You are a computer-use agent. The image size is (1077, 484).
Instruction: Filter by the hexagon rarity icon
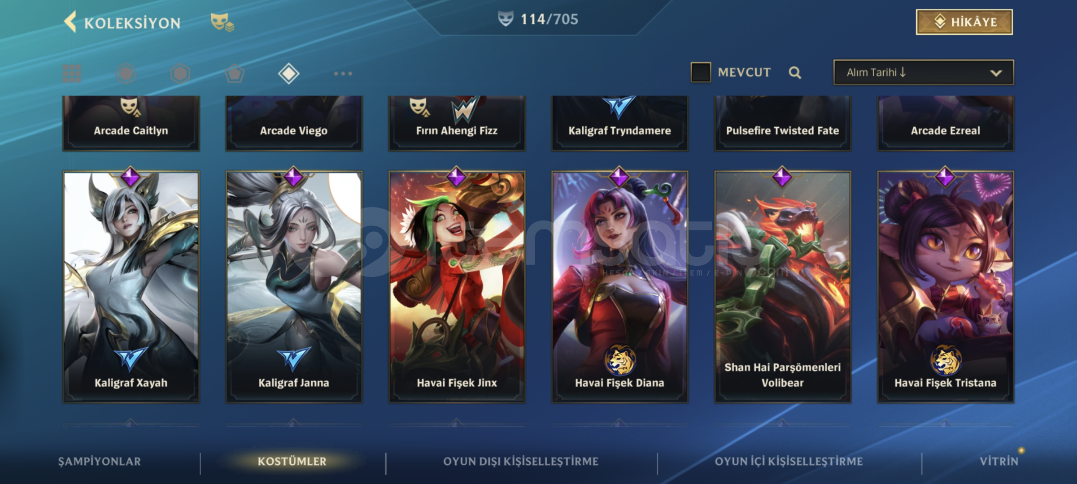click(180, 73)
